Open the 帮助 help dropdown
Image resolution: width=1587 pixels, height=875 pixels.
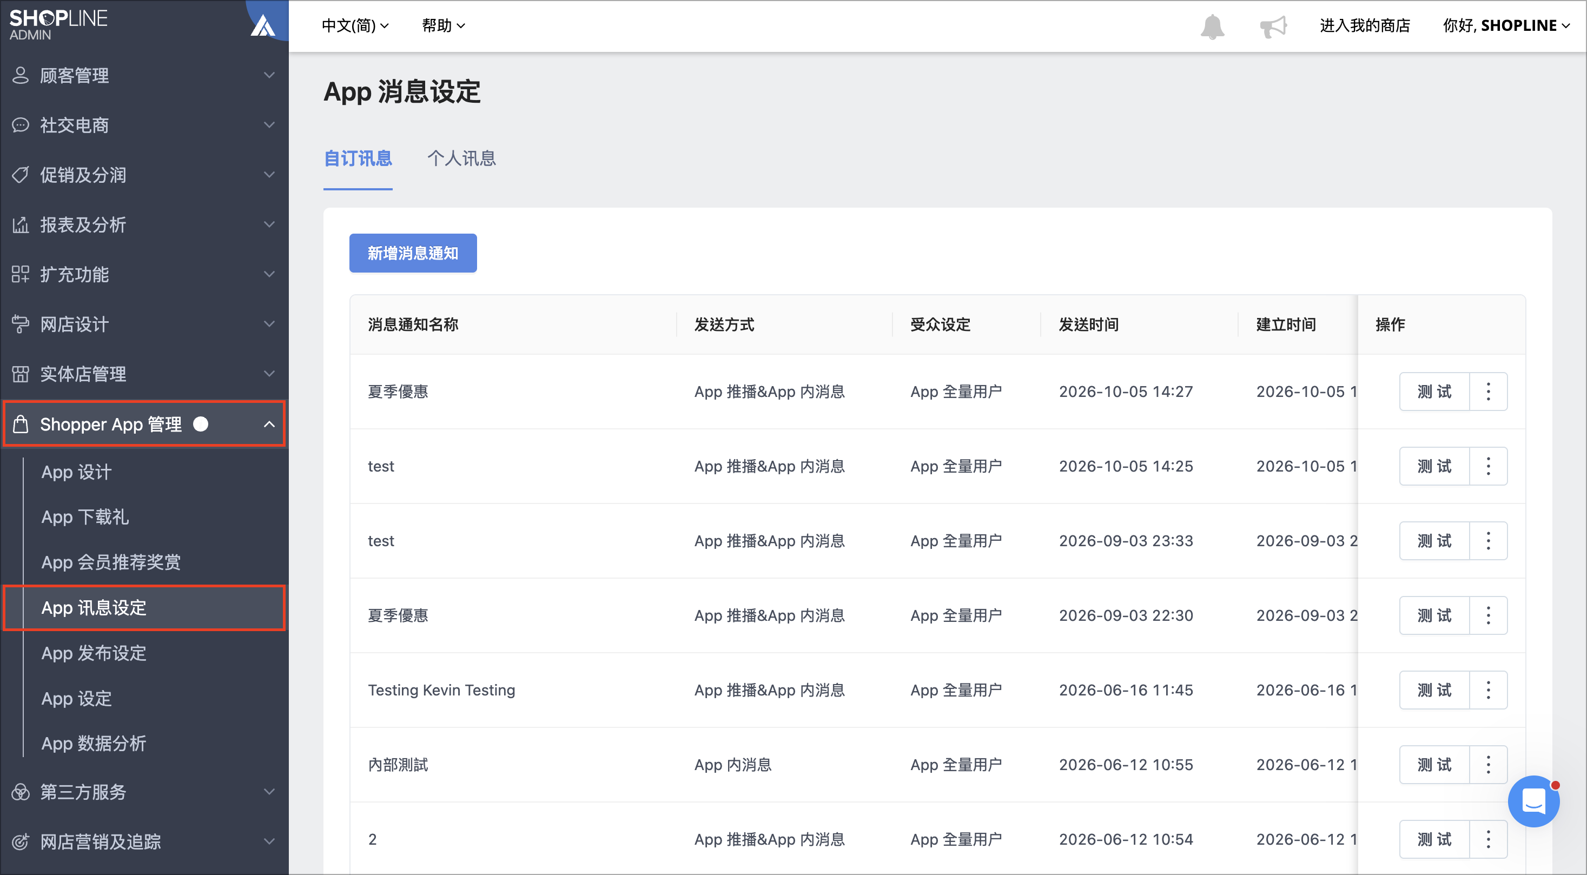coord(443,25)
